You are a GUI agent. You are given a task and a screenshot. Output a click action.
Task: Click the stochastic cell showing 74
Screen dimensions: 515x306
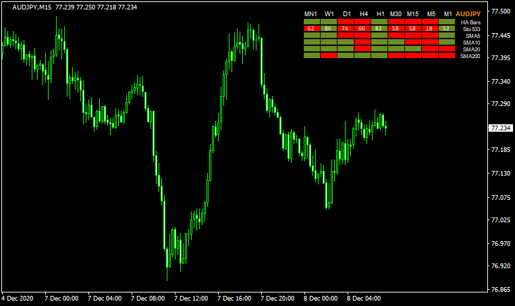(346, 29)
